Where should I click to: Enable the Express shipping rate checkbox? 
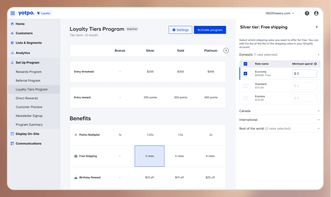245,98
